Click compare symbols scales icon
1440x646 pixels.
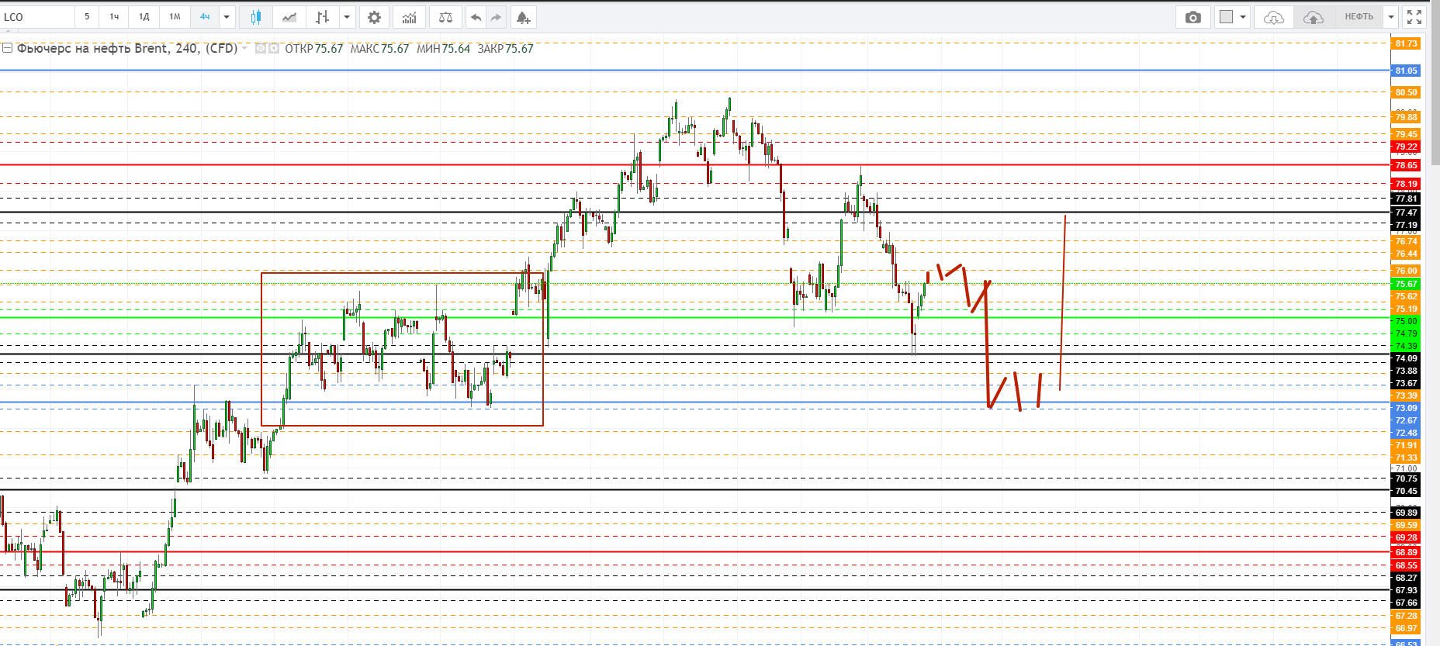(x=445, y=17)
